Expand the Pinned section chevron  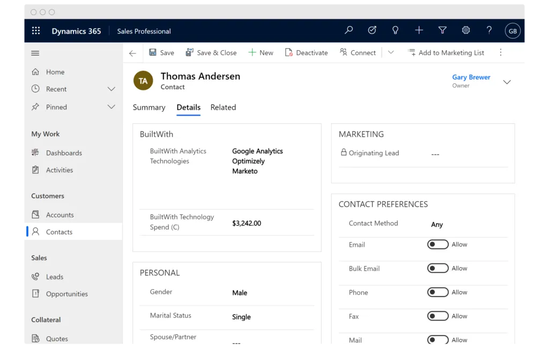tap(112, 107)
